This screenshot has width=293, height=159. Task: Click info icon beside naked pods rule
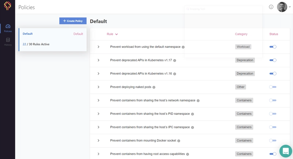pyautogui.click(x=154, y=87)
